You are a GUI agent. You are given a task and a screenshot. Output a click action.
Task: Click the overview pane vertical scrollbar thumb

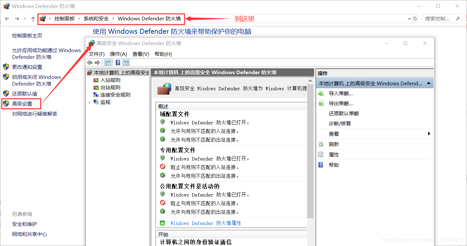pyautogui.click(x=310, y=151)
